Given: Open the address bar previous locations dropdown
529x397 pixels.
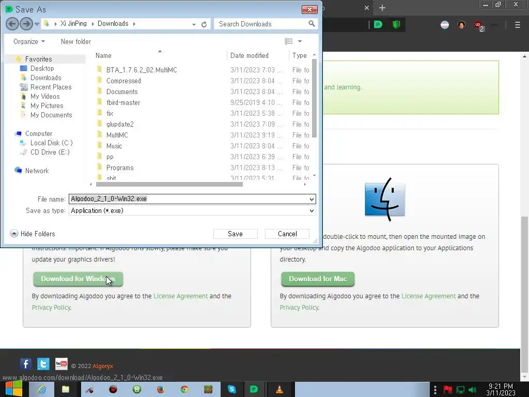Looking at the screenshot, I should click(x=194, y=24).
